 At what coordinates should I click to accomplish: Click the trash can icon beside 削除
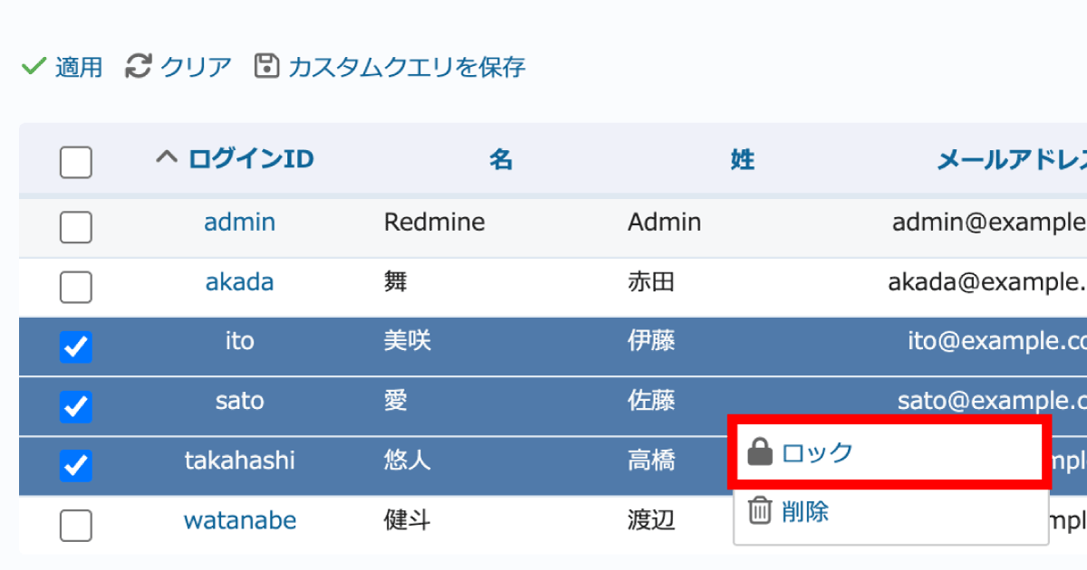click(x=759, y=511)
